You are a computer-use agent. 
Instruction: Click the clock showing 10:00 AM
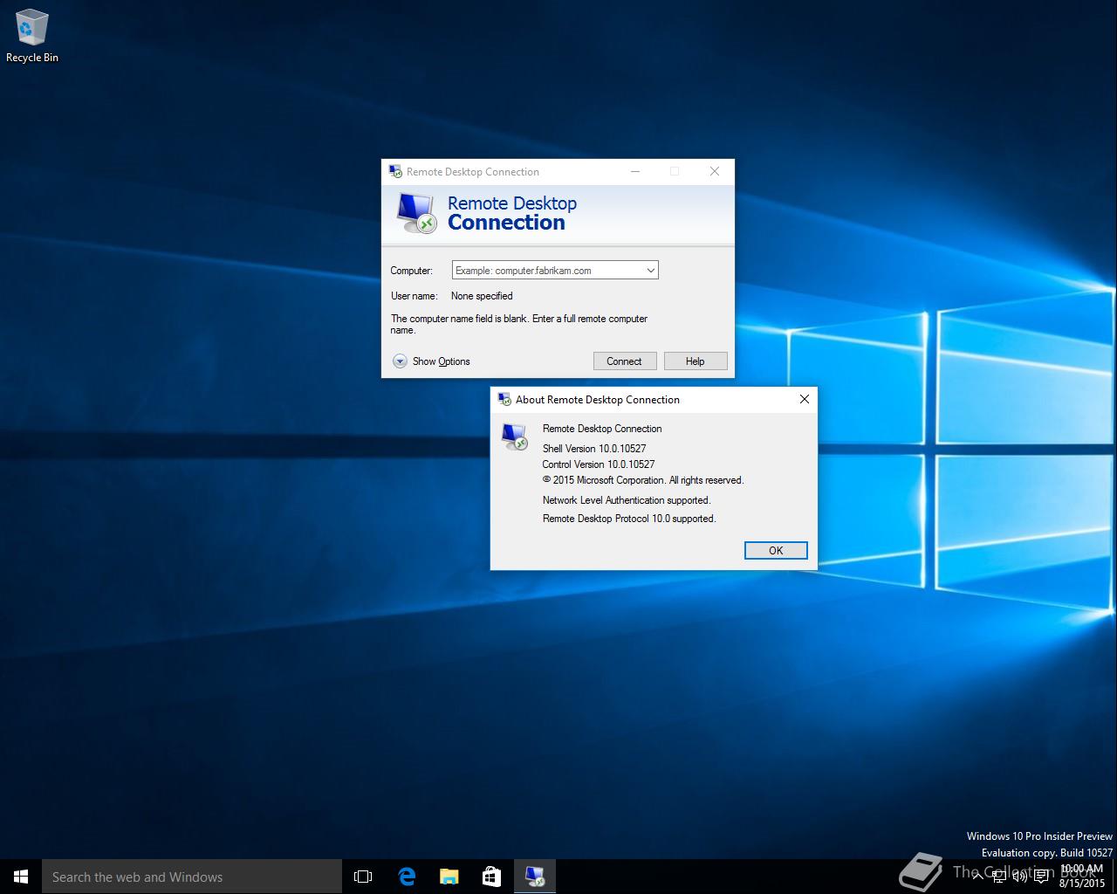tap(1082, 876)
